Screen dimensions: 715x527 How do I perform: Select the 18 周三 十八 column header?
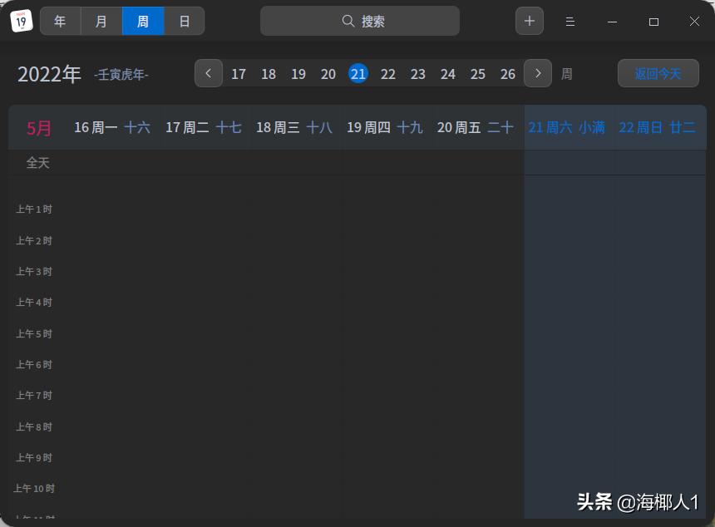point(294,127)
